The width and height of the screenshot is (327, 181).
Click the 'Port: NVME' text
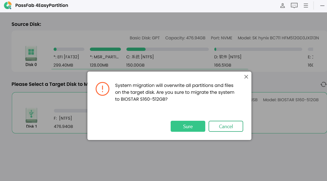(x=221, y=38)
